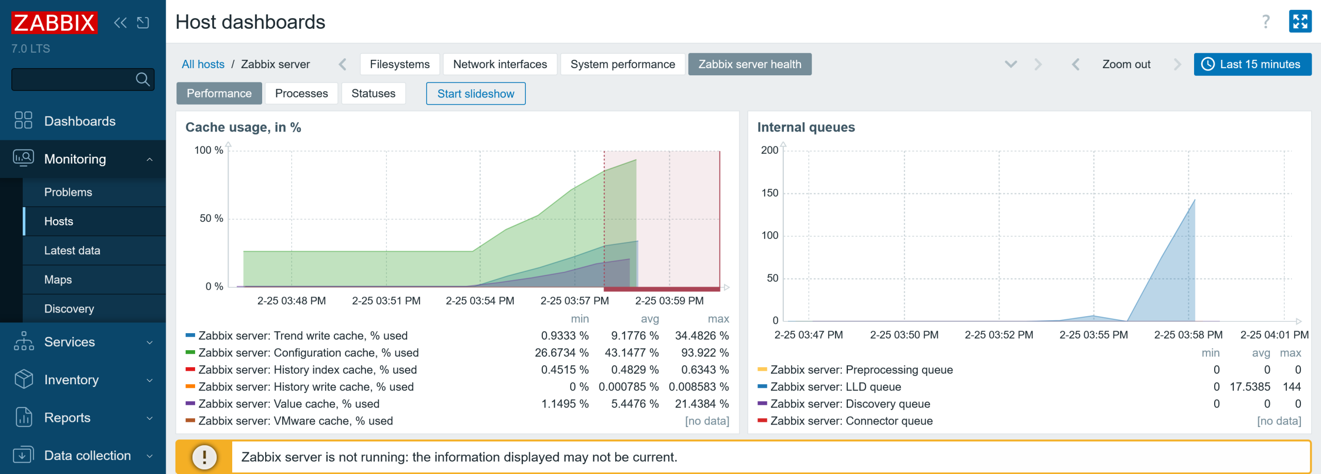Open Dashboards from the sidebar
The image size is (1321, 474).
click(80, 121)
